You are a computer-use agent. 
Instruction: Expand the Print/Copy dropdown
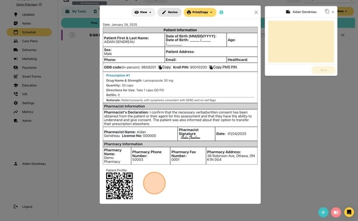[200, 12]
